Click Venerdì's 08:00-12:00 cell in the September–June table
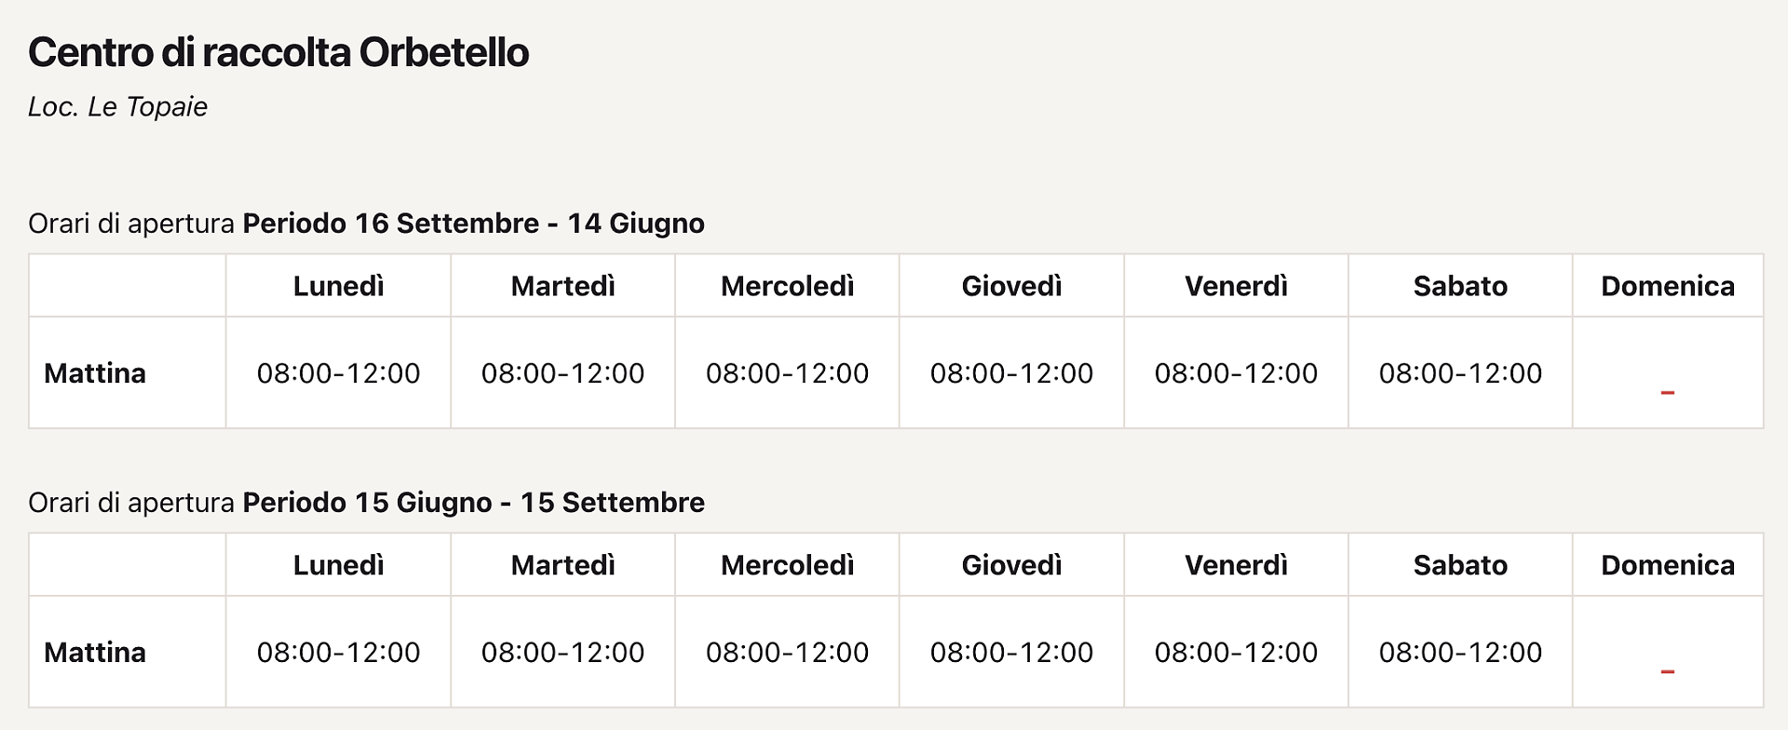Viewport: 1788px width, 730px height. point(1236,373)
